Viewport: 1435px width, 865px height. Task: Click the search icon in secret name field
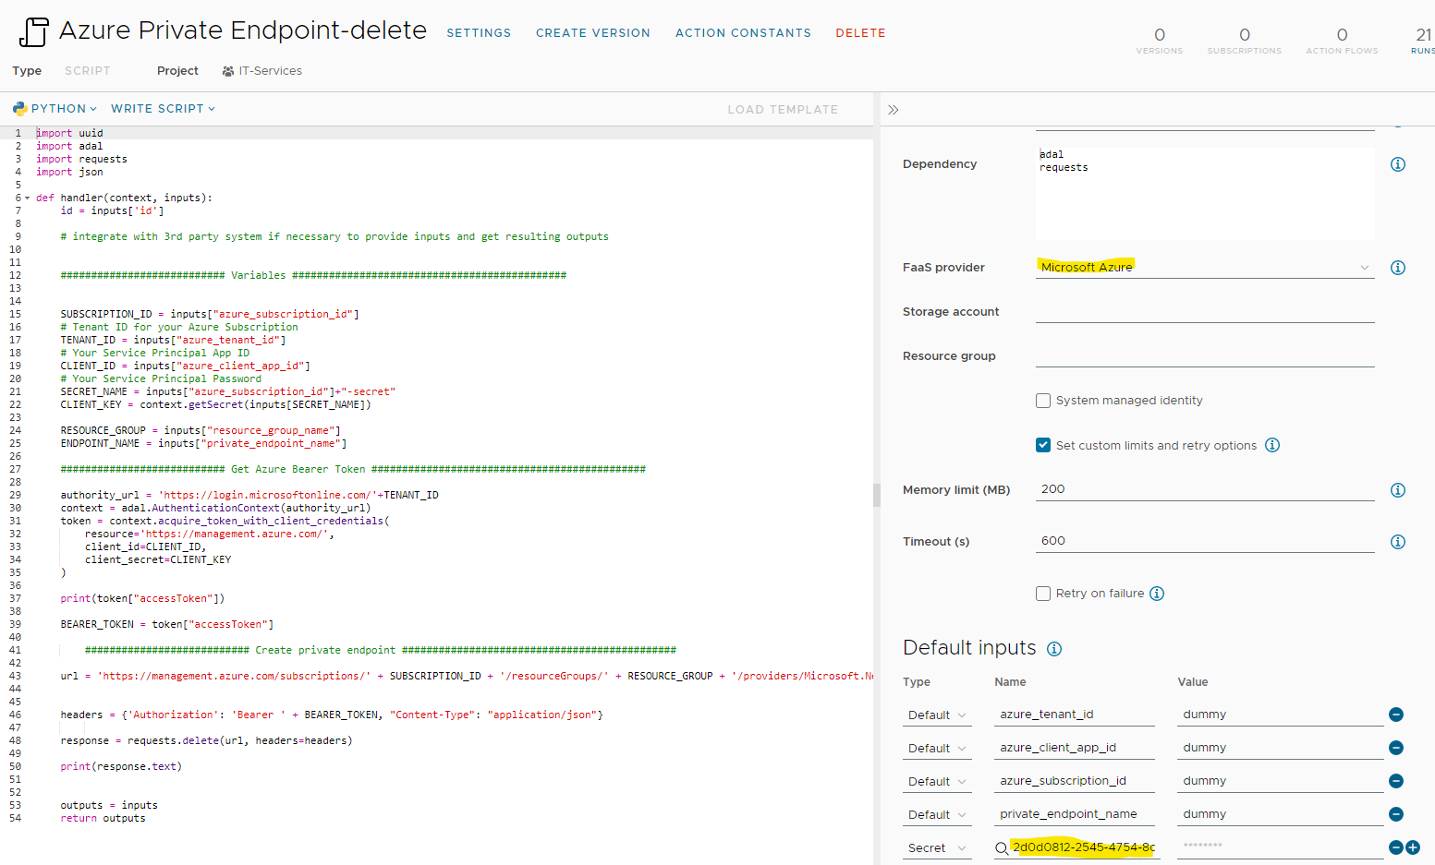[x=1002, y=848]
